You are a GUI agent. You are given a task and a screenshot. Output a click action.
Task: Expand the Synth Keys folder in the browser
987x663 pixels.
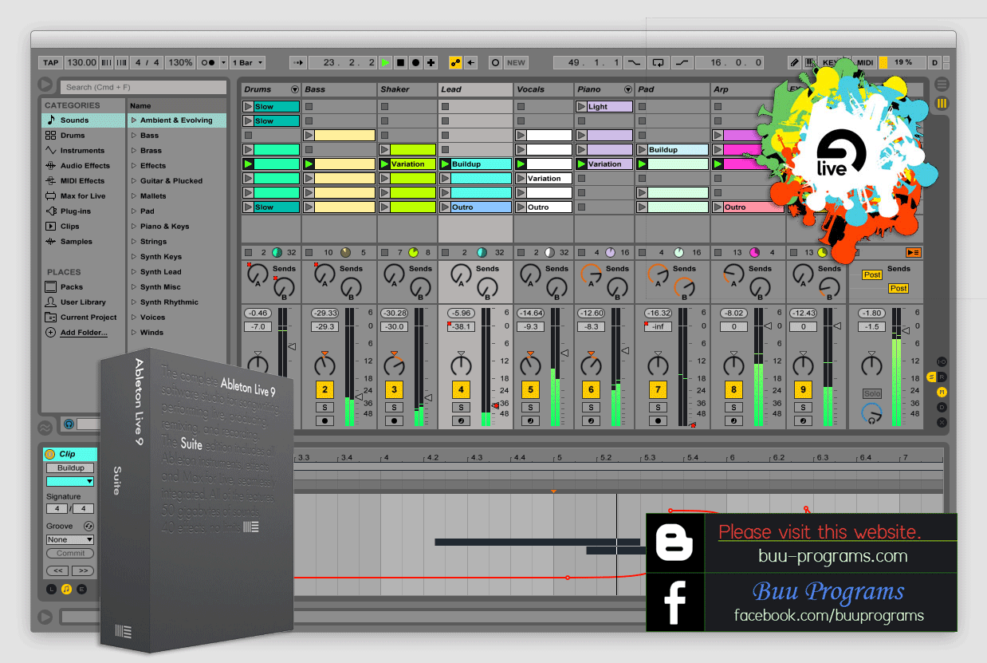pos(135,256)
